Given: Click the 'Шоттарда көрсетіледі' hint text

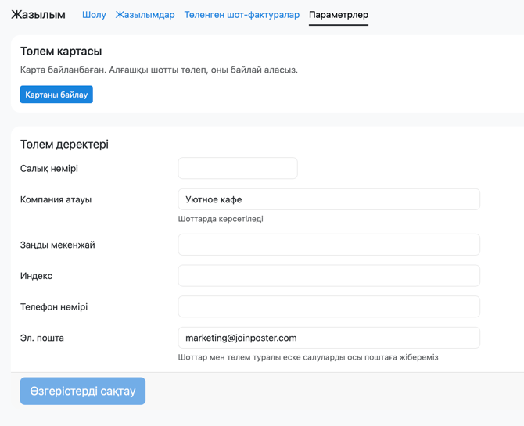Looking at the screenshot, I should [221, 219].
